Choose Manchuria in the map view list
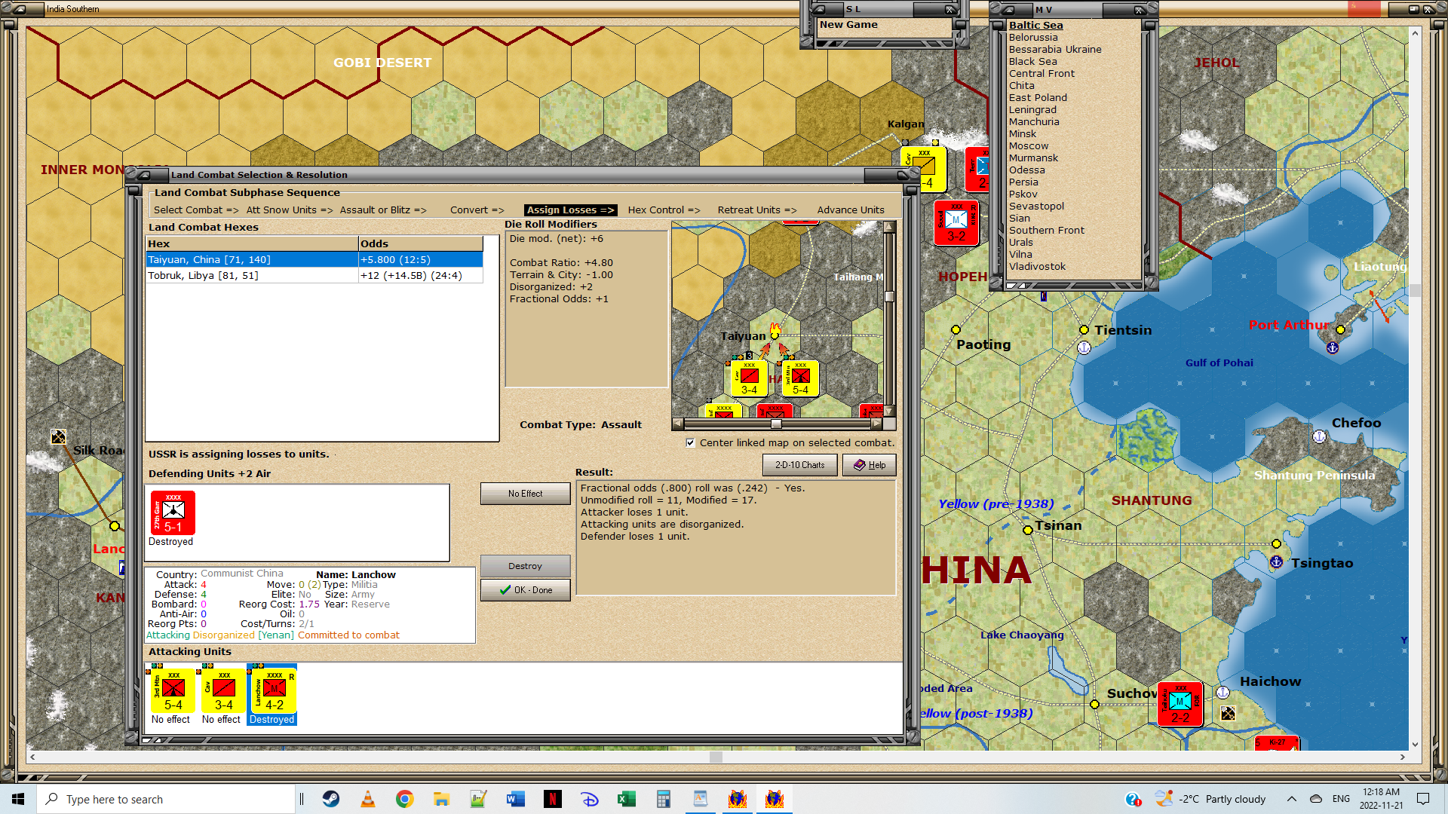The image size is (1448, 814). click(1033, 121)
